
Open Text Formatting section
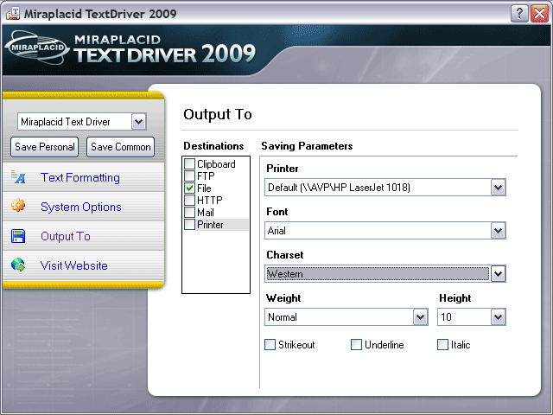click(x=80, y=177)
